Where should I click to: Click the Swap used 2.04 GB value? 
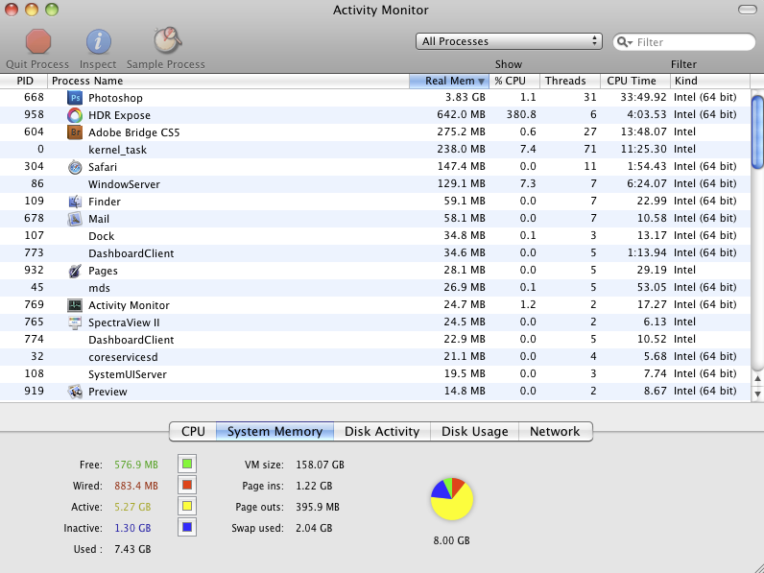[x=314, y=528]
